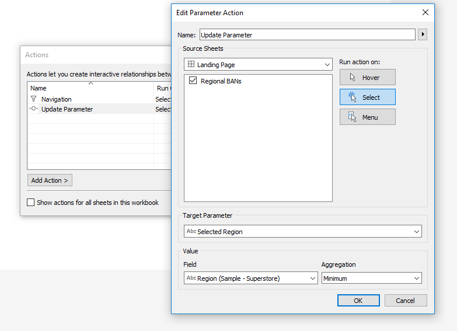Open the Add Action menu button
457x331 pixels.
click(50, 180)
